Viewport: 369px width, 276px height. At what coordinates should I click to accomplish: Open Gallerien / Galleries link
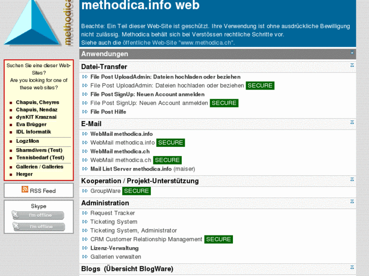tap(40, 167)
